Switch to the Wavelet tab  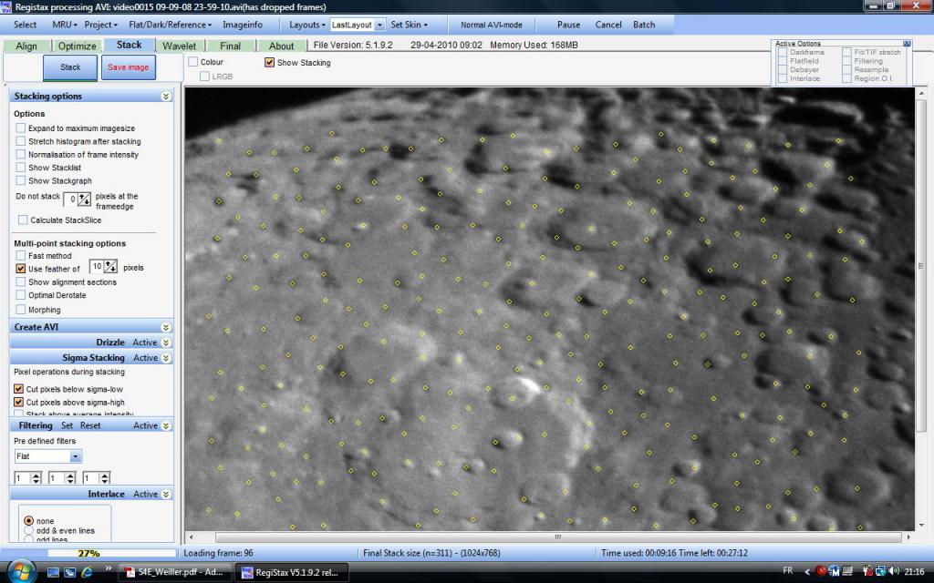179,45
